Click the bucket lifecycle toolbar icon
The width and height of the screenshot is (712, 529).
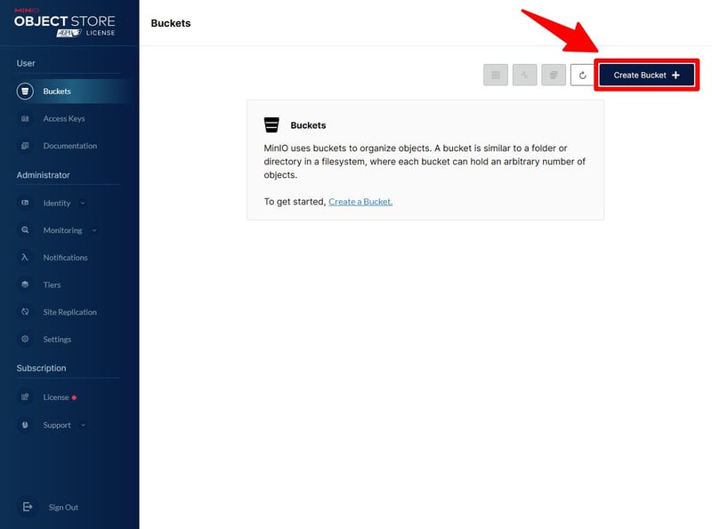click(x=554, y=76)
